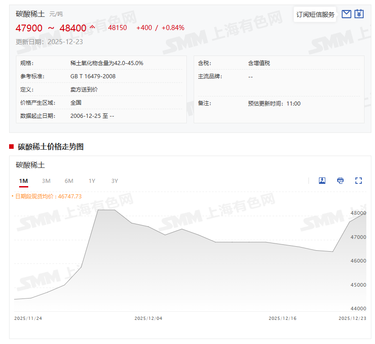Select the 3Y time range tab
This screenshot has width=375, height=344.
tap(115, 181)
